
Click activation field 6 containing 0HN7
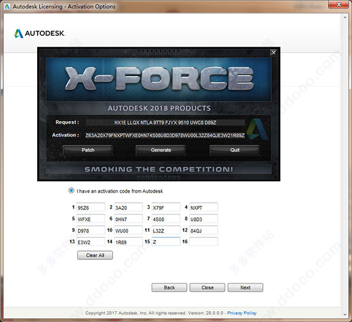click(x=128, y=219)
